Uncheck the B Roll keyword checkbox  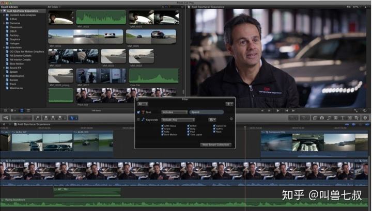189,126
